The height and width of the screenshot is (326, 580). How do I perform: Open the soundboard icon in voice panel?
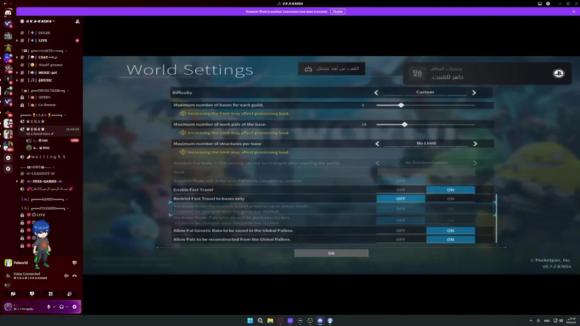69,294
